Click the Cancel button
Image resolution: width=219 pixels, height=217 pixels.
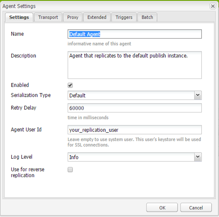coord(196,207)
